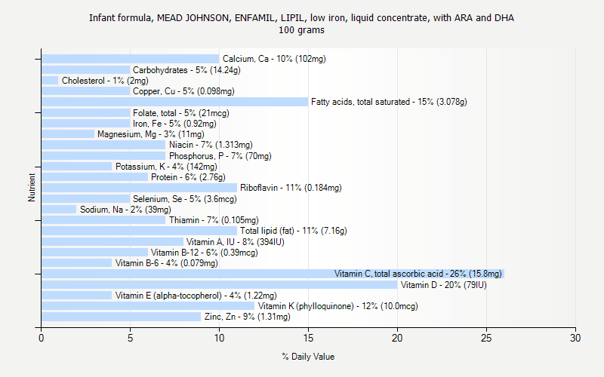Image resolution: width=604 pixels, height=377 pixels.
Task: Click the Folate, total - 5% (21mcg) label
Action: point(181,113)
